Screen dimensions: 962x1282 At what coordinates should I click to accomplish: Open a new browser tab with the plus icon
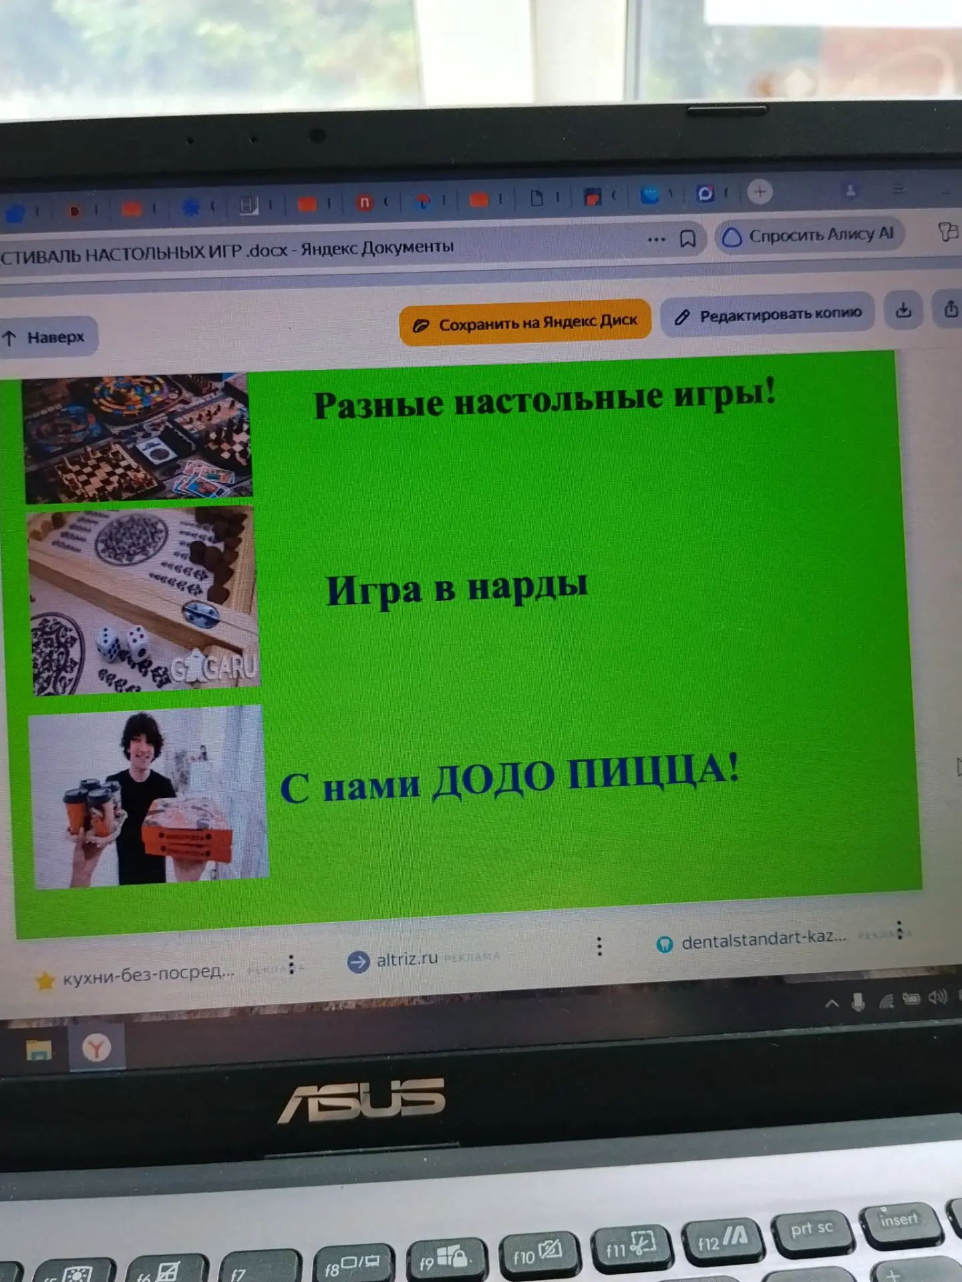(x=760, y=192)
